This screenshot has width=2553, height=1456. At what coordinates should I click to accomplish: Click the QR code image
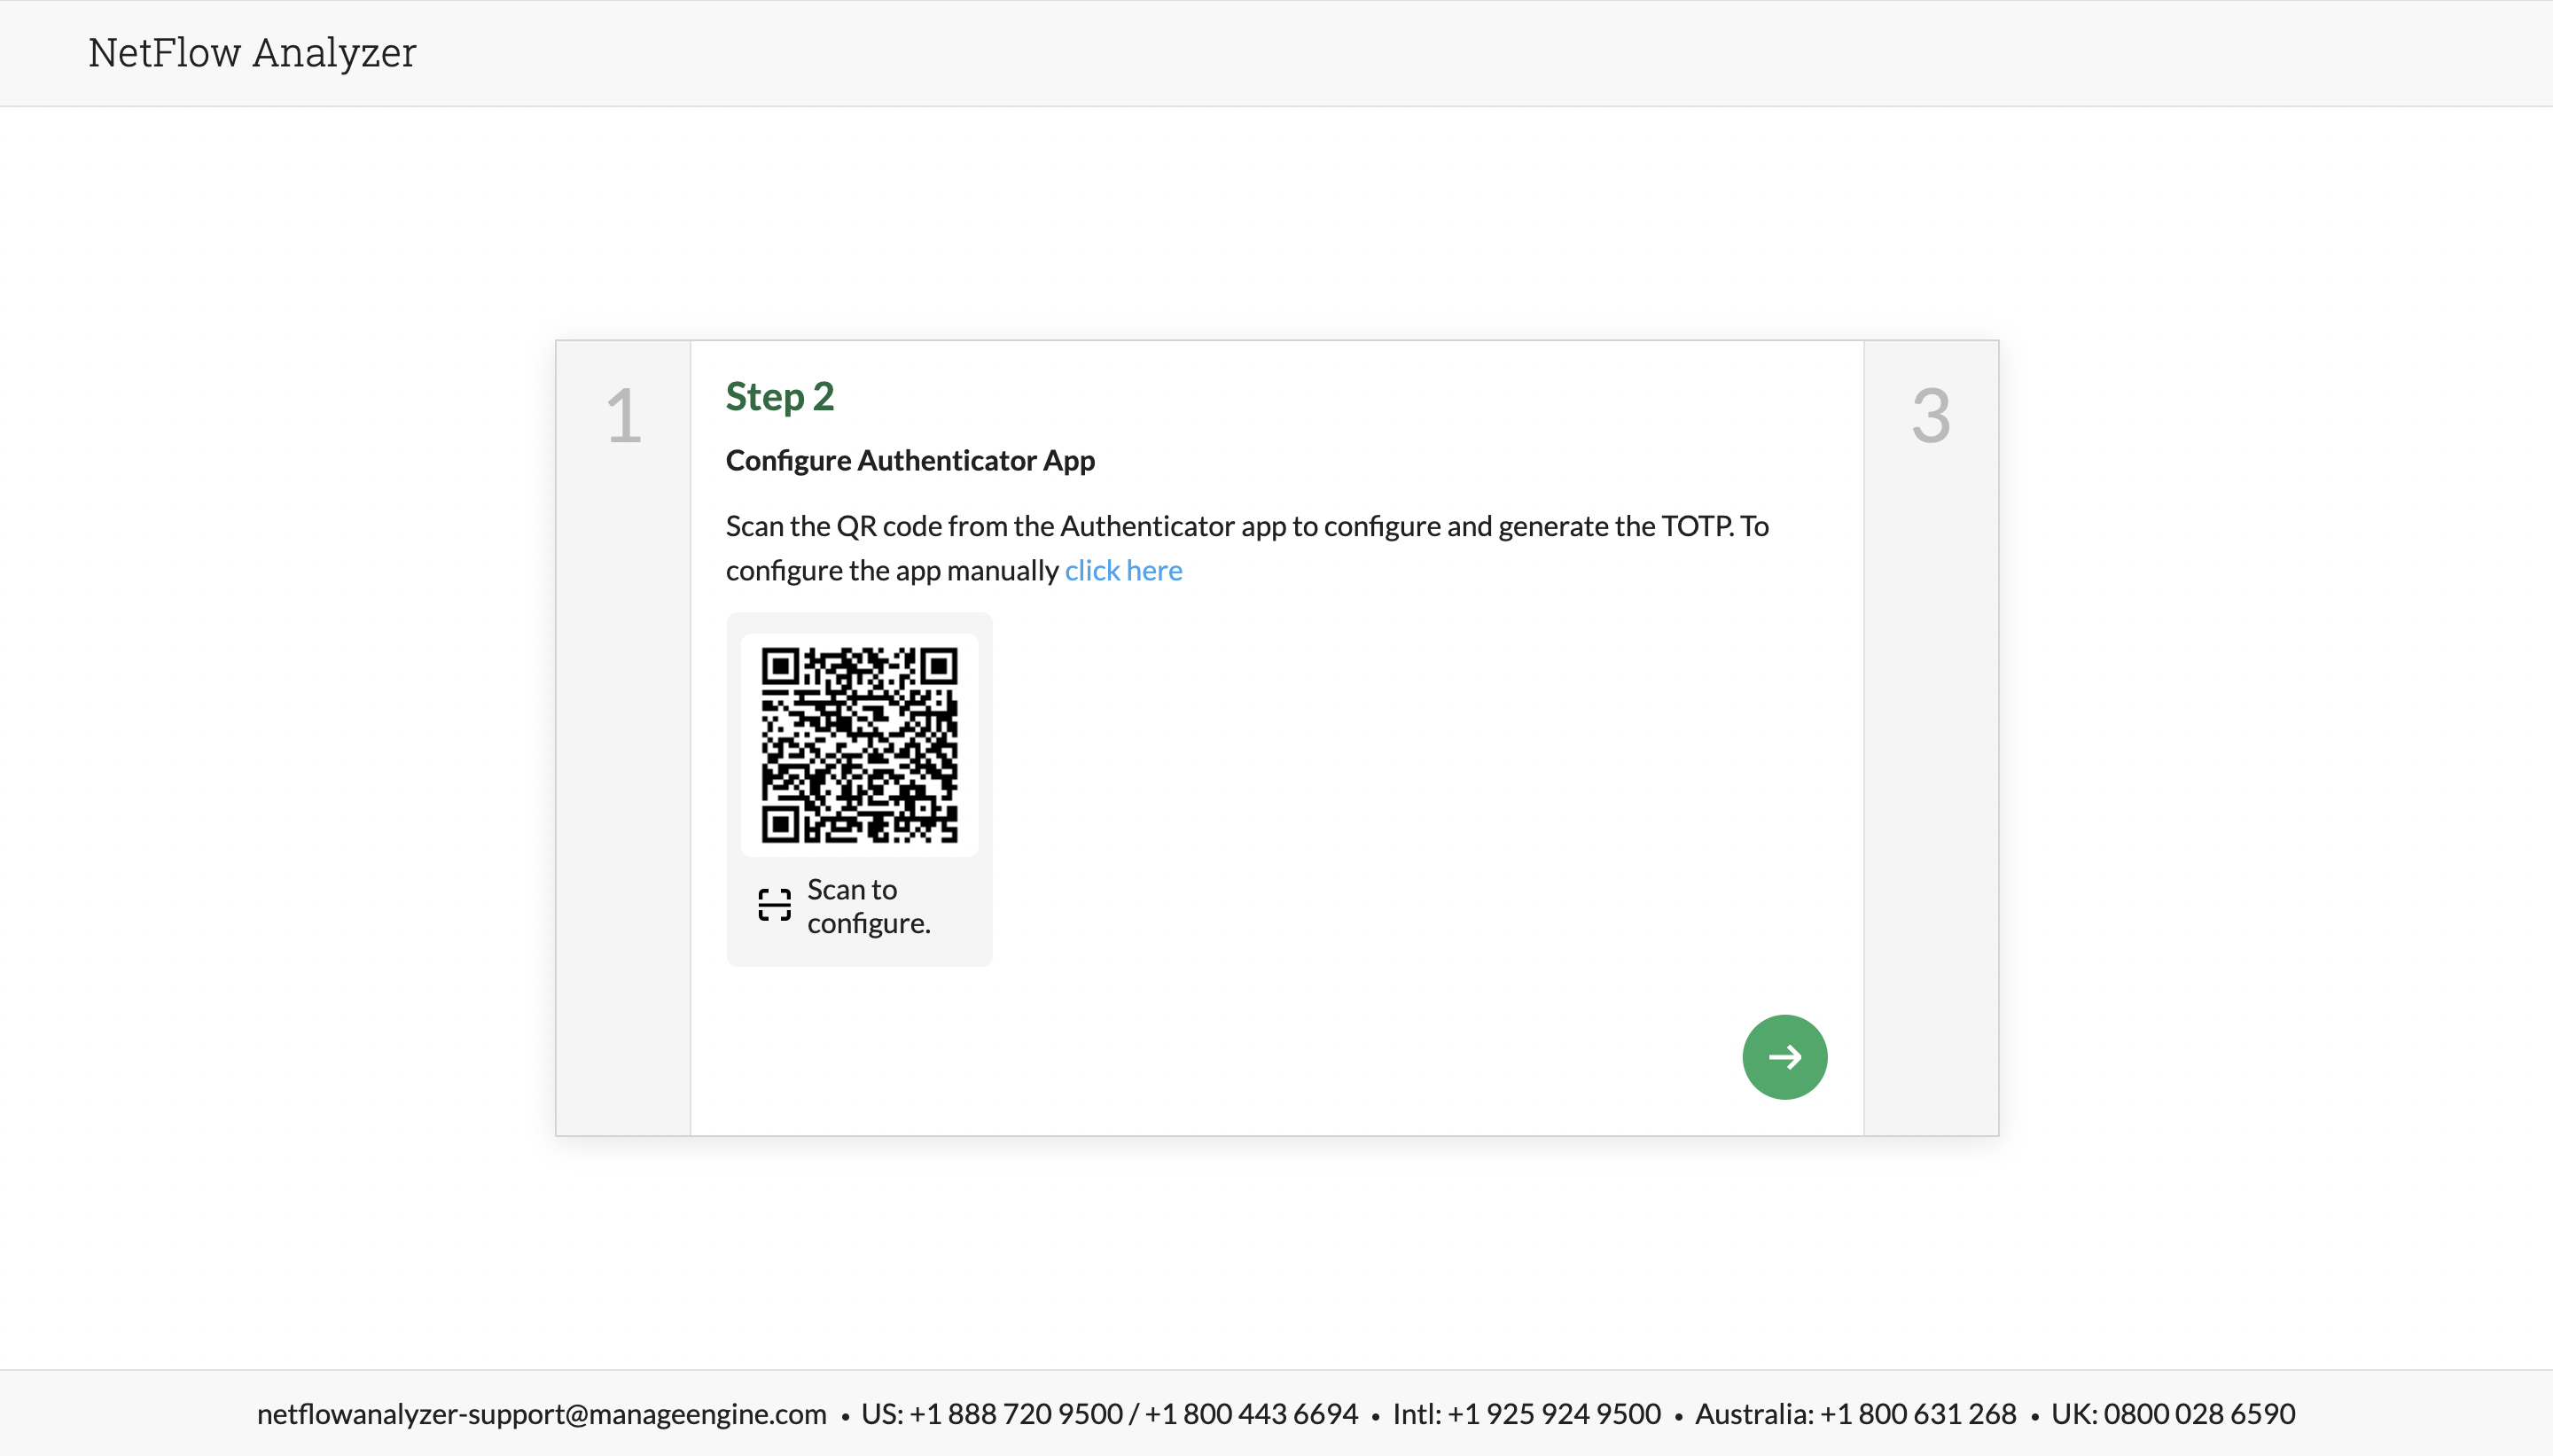click(x=859, y=745)
